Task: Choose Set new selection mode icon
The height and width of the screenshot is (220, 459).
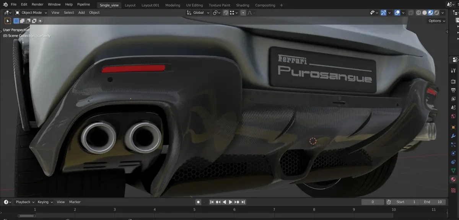Action: point(16,21)
